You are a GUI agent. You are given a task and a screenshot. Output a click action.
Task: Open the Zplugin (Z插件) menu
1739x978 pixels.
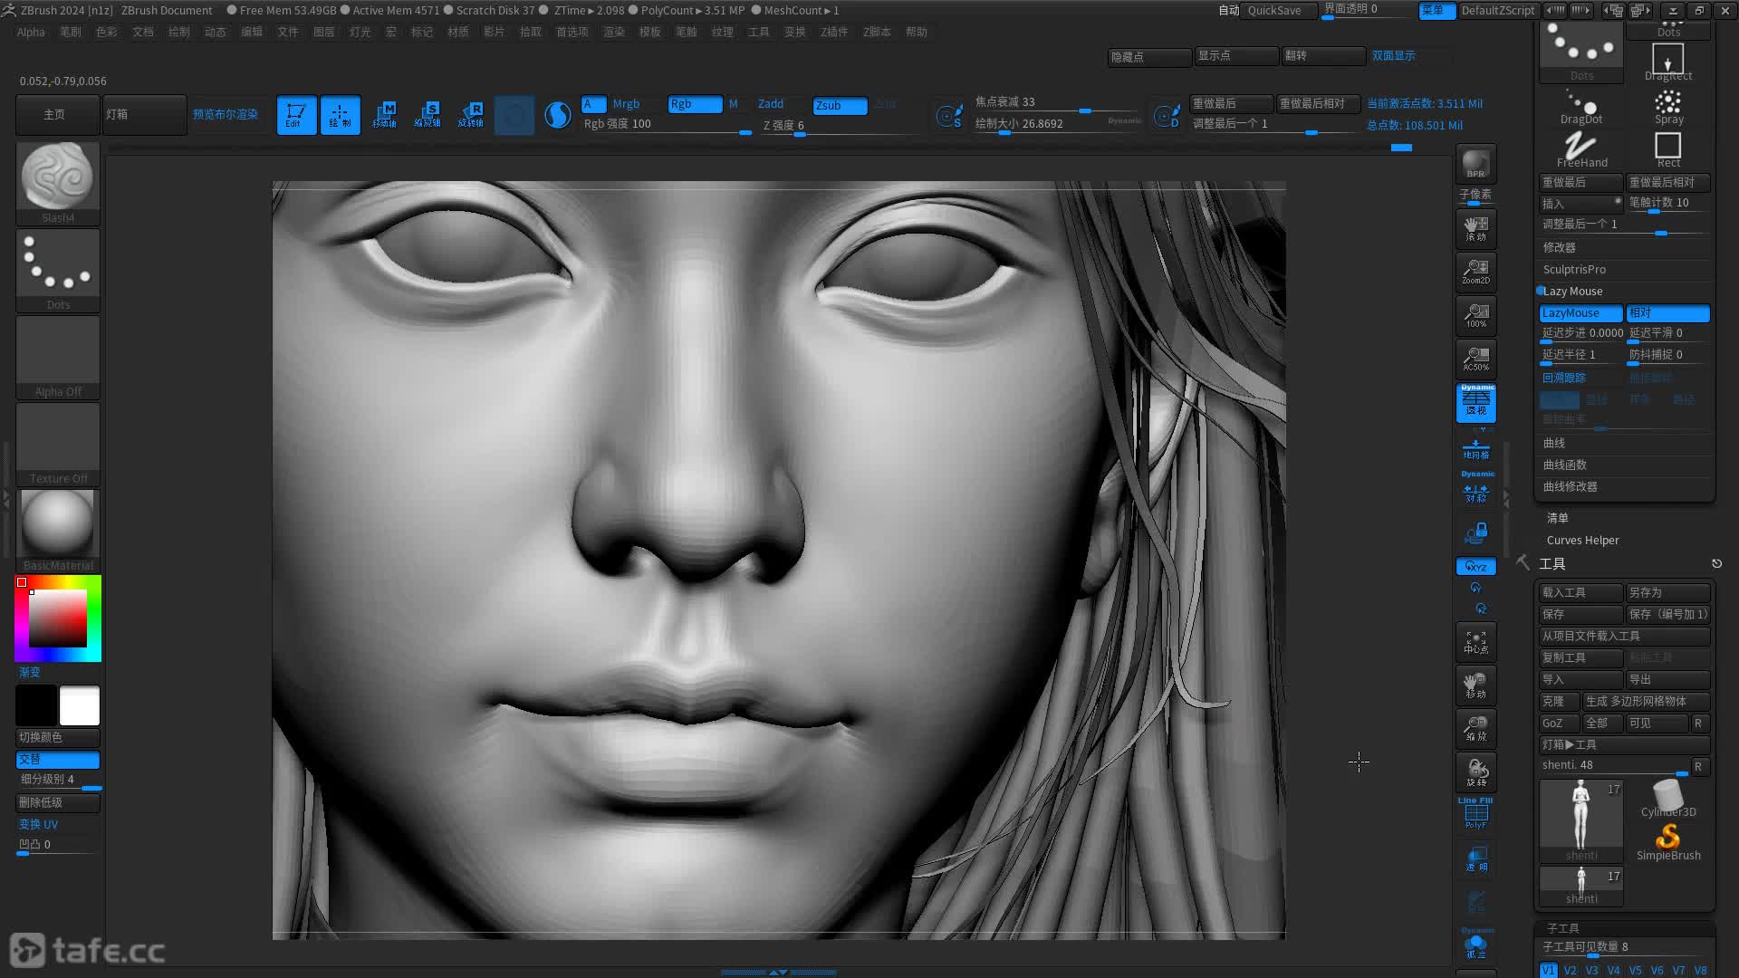coord(834,32)
